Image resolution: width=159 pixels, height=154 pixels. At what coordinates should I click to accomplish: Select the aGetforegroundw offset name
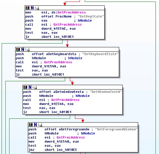tap(74, 129)
